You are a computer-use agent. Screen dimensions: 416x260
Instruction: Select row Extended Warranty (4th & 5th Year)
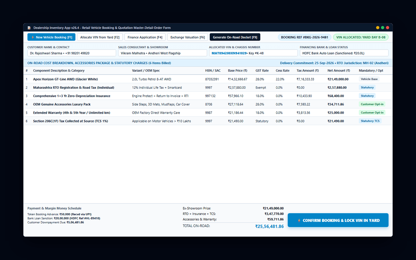[208, 113]
